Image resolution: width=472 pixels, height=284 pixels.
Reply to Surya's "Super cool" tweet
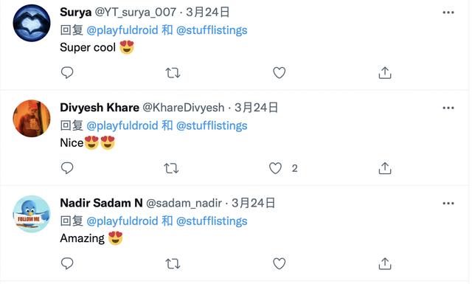pyautogui.click(x=67, y=72)
